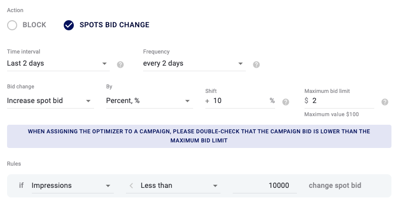Expand the Impressions metric dropdown in rule

click(x=72, y=186)
